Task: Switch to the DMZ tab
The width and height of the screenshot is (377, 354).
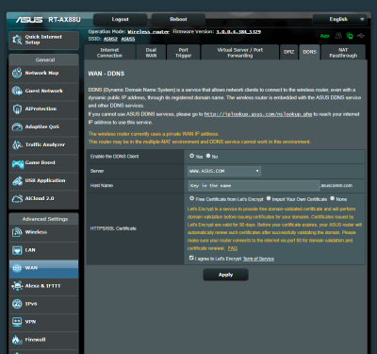Action: coord(288,52)
